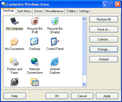Click the Cancel button

[x=82, y=96]
